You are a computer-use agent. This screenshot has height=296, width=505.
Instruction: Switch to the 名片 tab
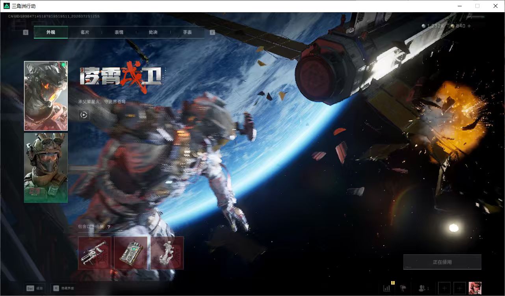pyautogui.click(x=85, y=32)
